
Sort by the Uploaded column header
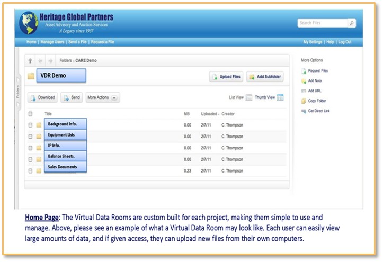pos(209,114)
